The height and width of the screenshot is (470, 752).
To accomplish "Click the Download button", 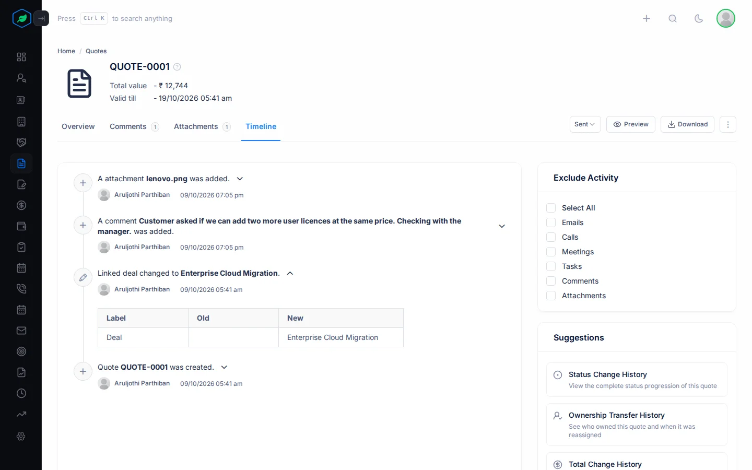I will click(x=687, y=124).
